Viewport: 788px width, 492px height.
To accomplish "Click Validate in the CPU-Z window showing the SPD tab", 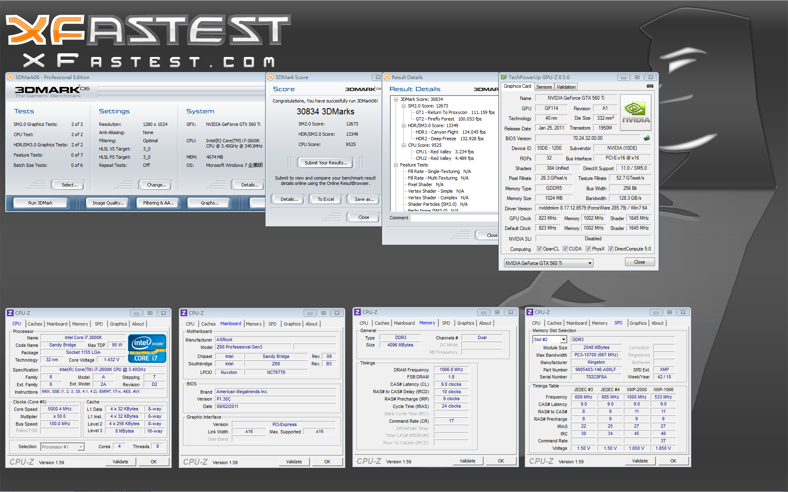I will 639,461.
